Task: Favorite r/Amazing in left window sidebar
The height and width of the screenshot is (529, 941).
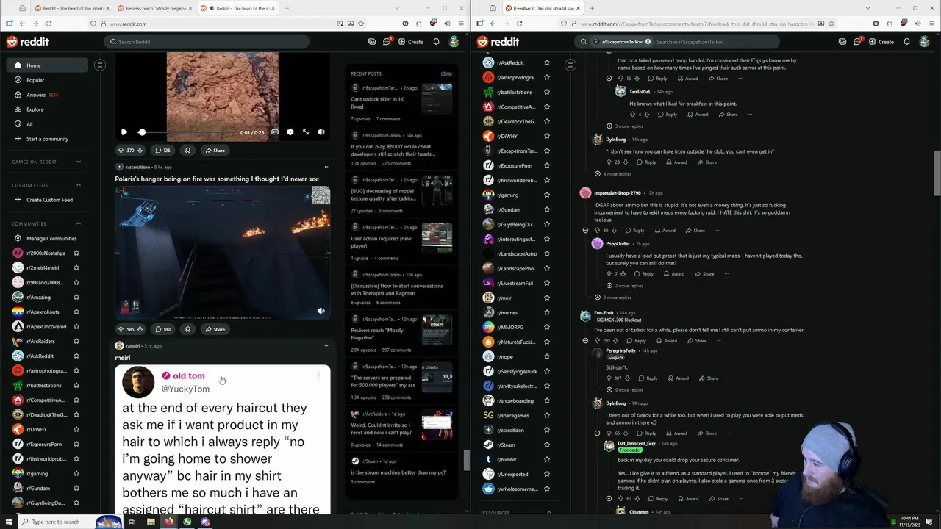Action: coord(76,297)
